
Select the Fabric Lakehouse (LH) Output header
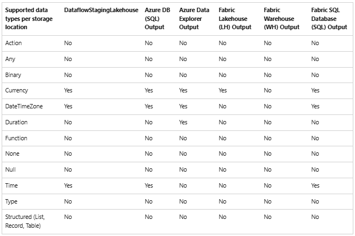point(234,19)
